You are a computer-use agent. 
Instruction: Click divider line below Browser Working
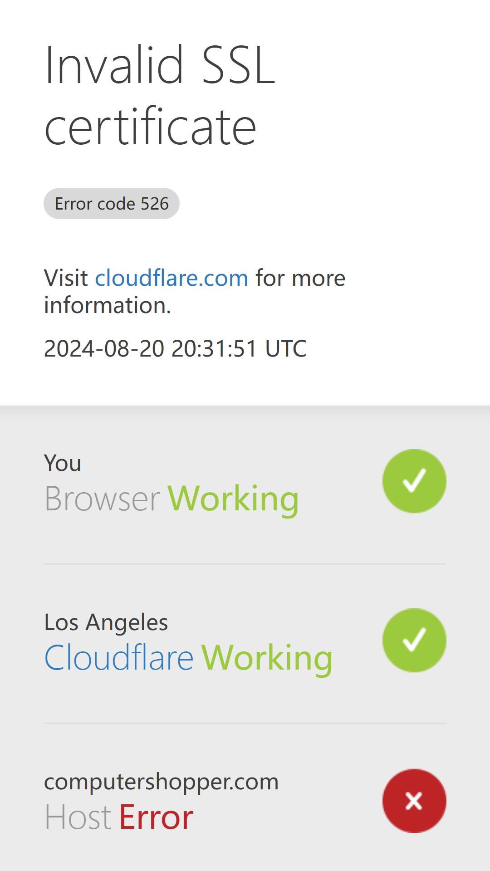tap(245, 564)
